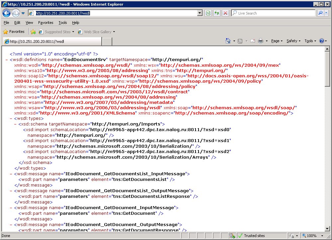Screen dimensions: 332x240
Task: Open the Page dropdown menu
Action: (277, 41)
